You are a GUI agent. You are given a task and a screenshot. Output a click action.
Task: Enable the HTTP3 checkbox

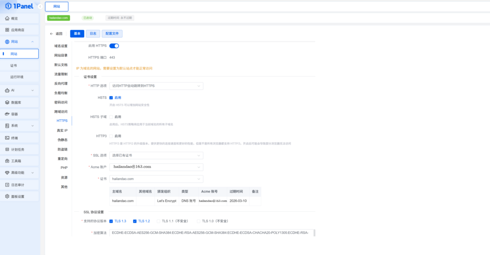pyautogui.click(x=111, y=136)
